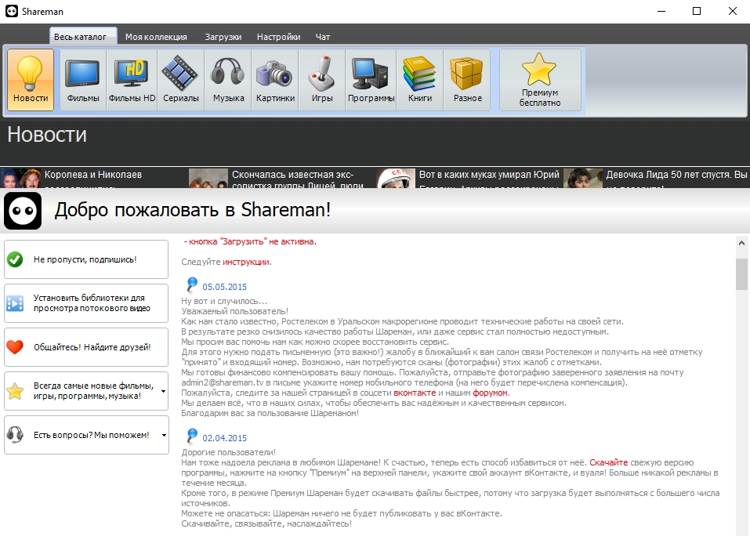Open the Новости lightbulb category

click(x=31, y=80)
